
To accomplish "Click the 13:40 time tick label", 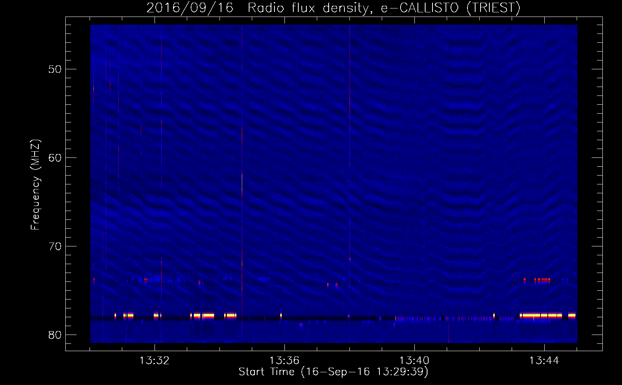I will [x=414, y=361].
